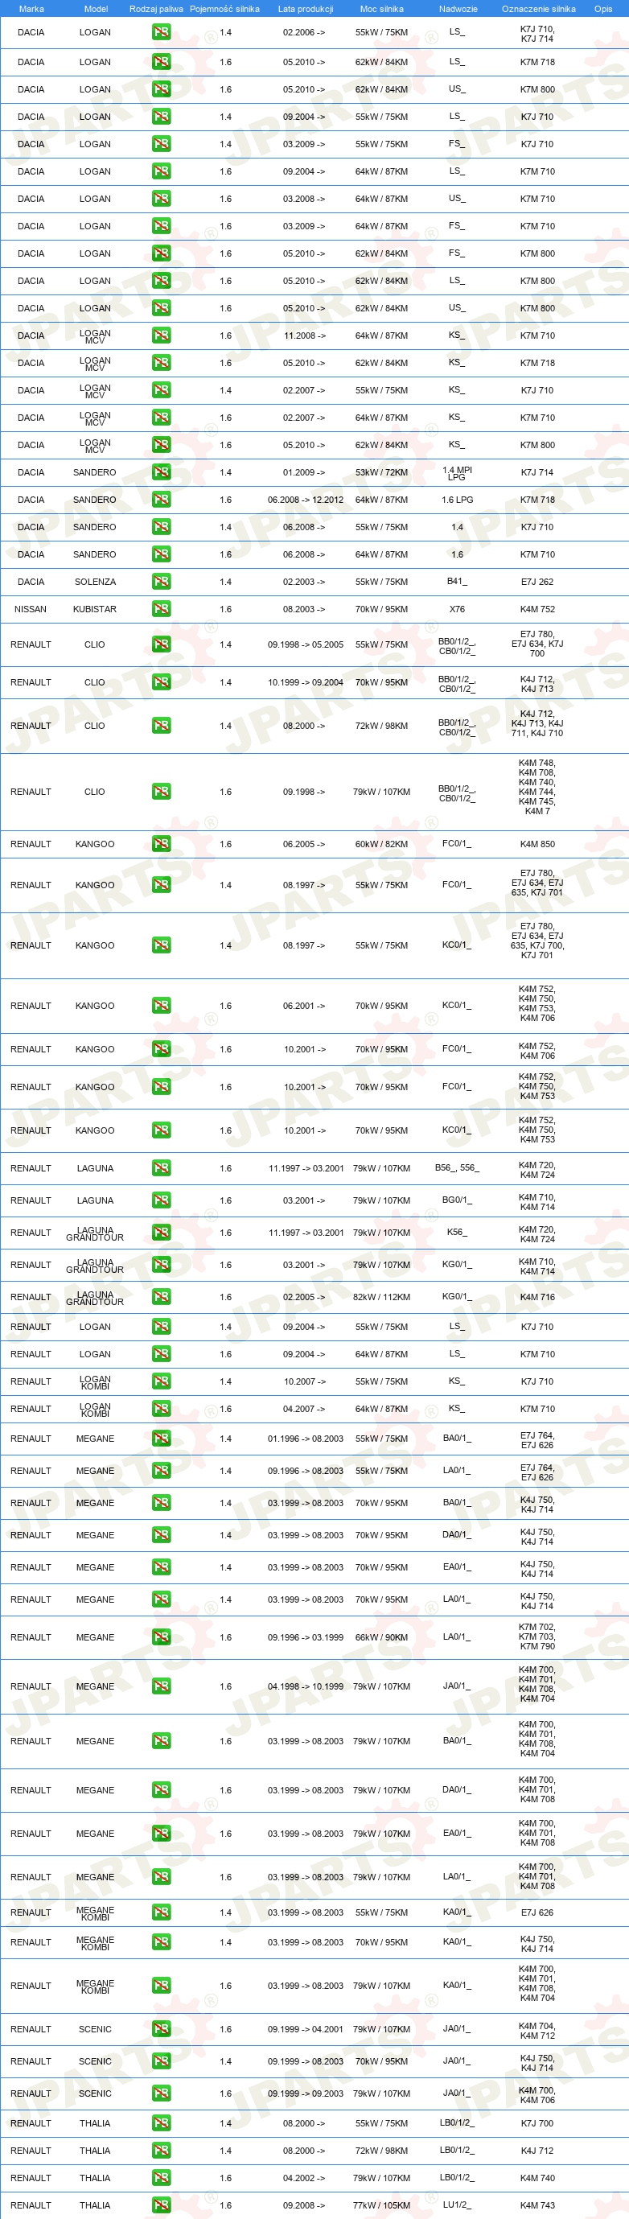Click fuel icon in Clio 79kW / 107KM row
The image size is (629, 2219).
coord(161,792)
